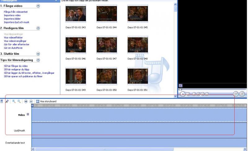Select clip Days 07-01-01 045 thumbnail
The height and width of the screenshot is (151, 248).
(138, 14)
